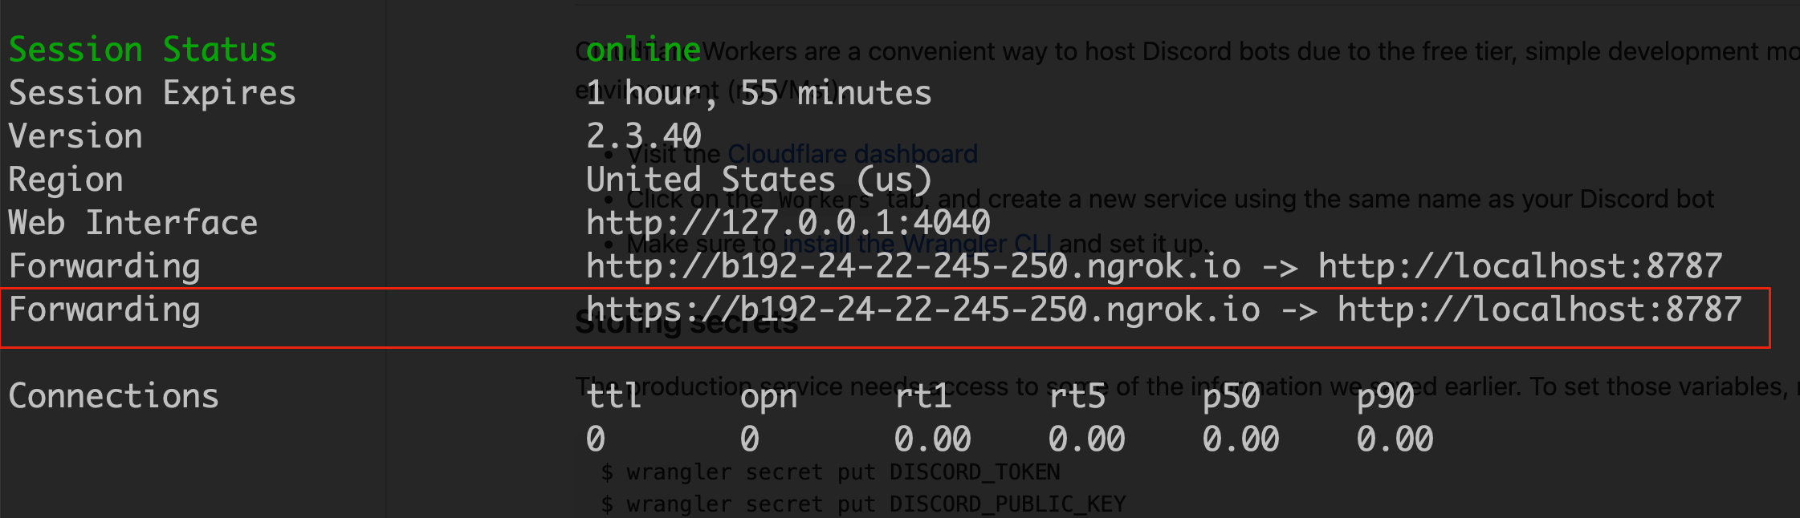Select the "Forwarding" label on the https:// ngrok row
The image size is (1800, 518).
[x=104, y=310]
